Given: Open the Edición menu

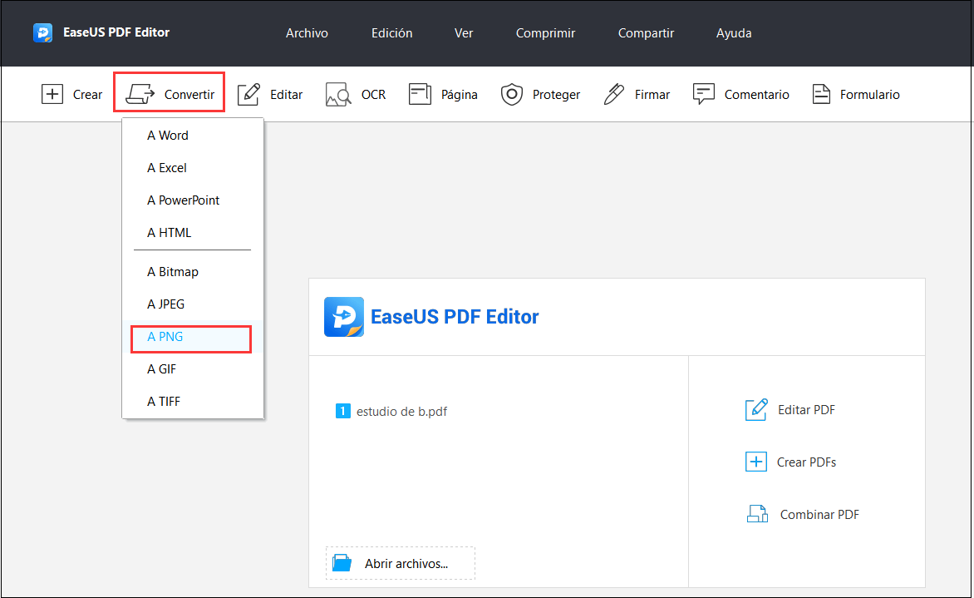Looking at the screenshot, I should (x=392, y=33).
